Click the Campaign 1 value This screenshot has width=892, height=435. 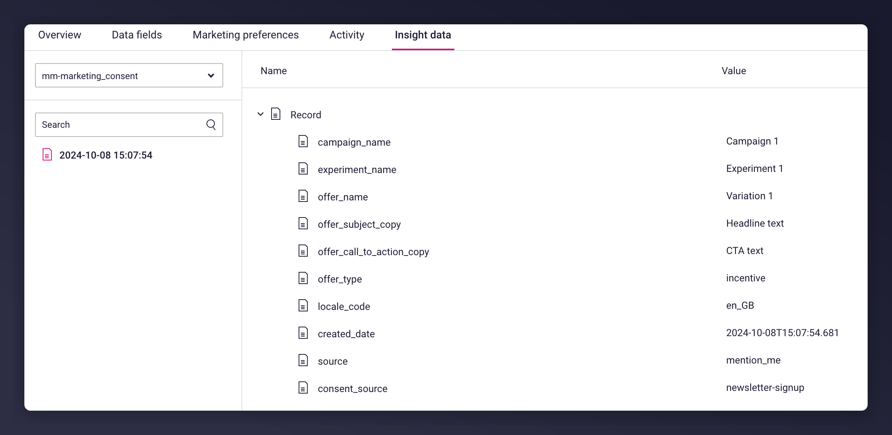[752, 141]
